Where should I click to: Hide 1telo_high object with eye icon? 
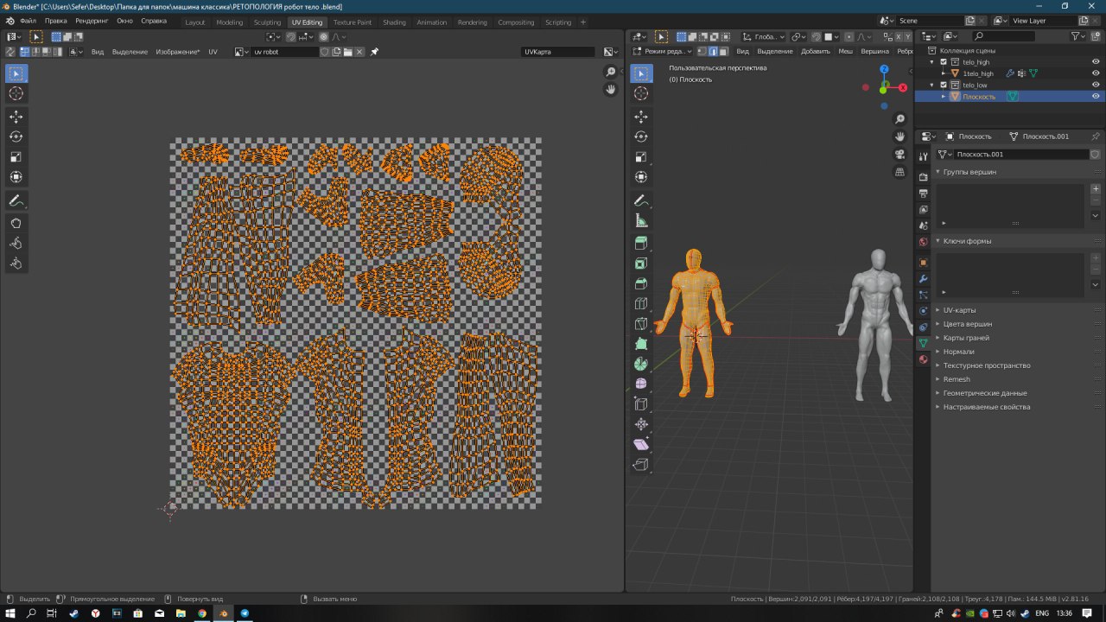1096,73
